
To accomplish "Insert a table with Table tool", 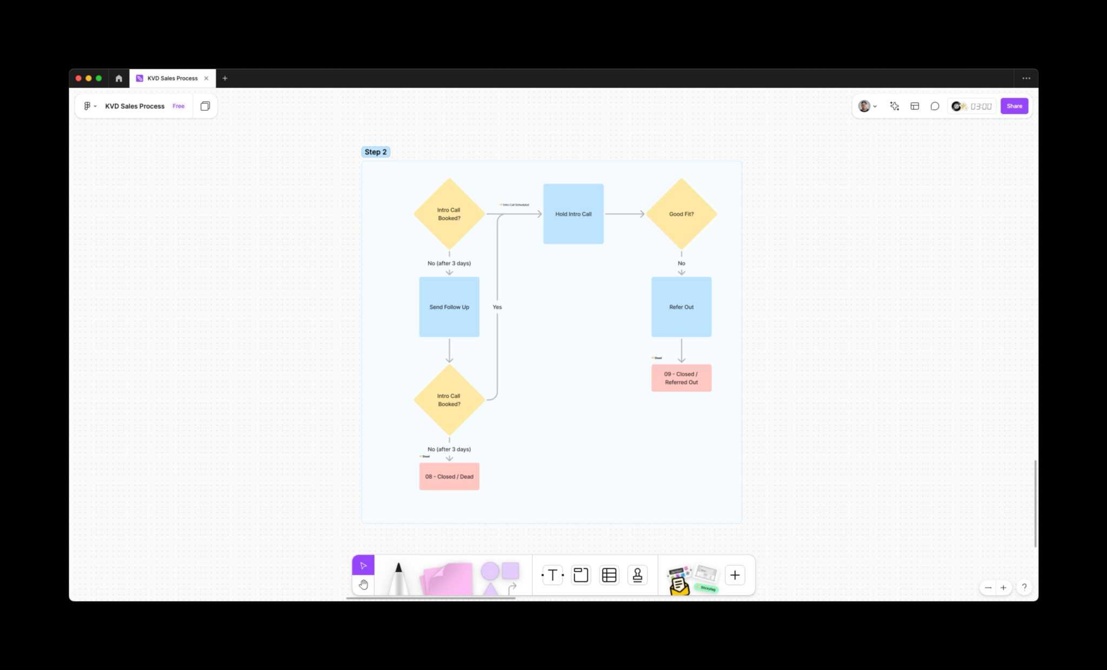I will click(609, 575).
